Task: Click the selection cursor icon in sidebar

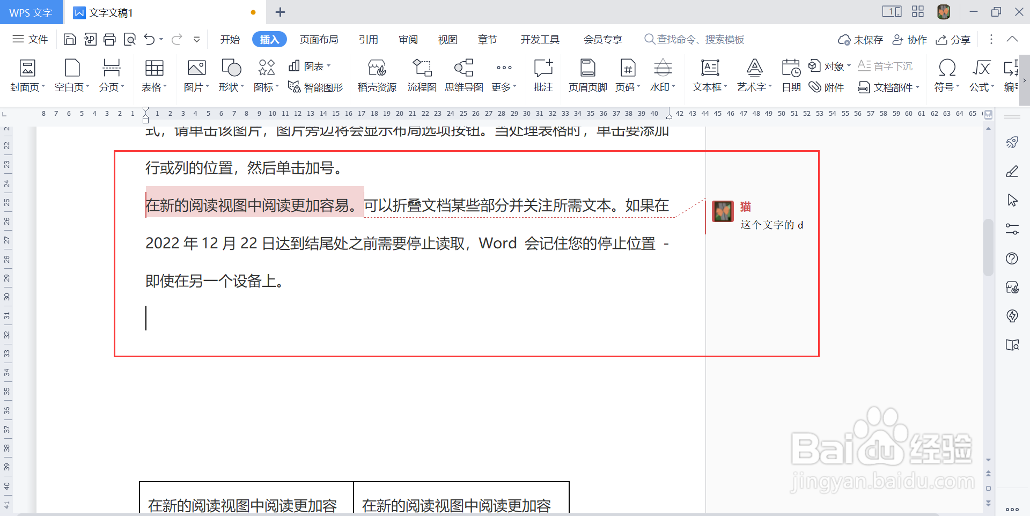Action: pos(1012,200)
